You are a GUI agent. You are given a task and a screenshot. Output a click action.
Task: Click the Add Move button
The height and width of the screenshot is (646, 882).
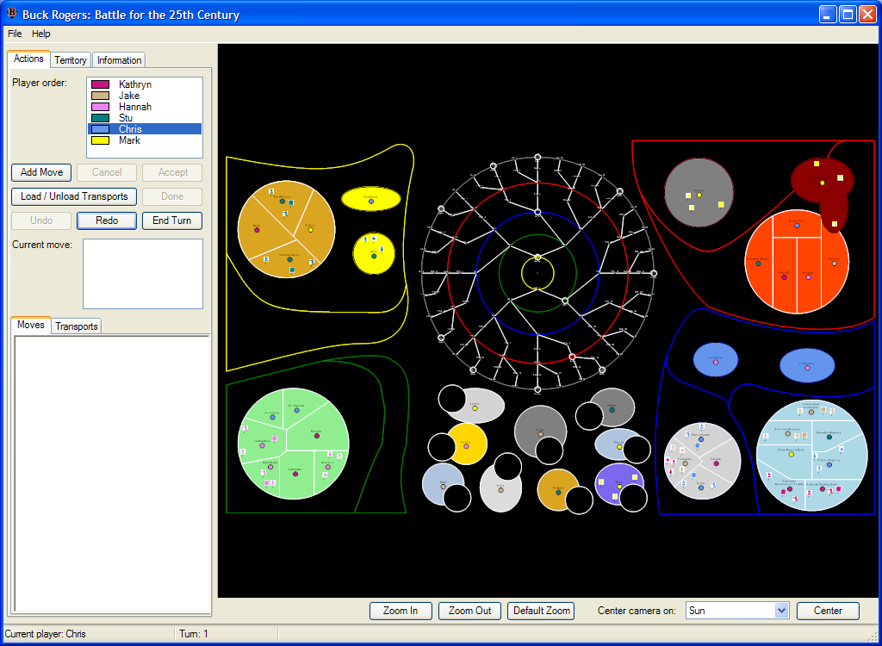pyautogui.click(x=41, y=172)
